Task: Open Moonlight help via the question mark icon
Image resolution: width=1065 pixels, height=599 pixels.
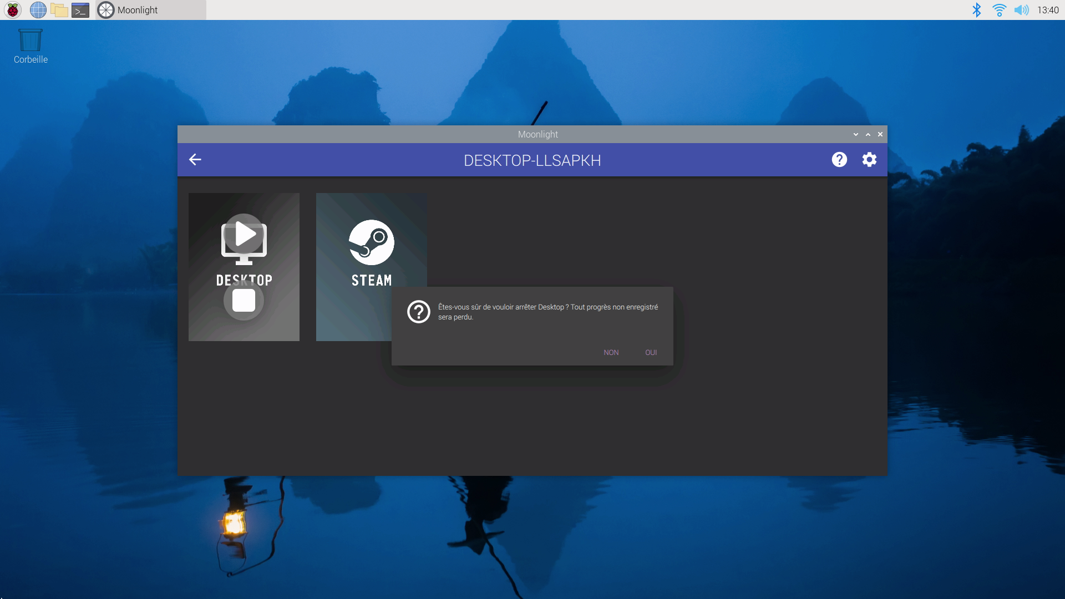Action: click(839, 160)
